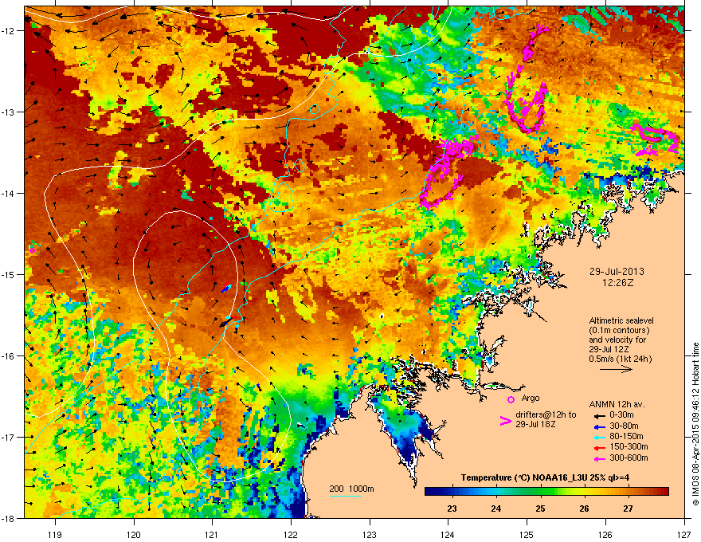Click the colorbar tick label 23
The width and height of the screenshot is (701, 542).
tap(452, 509)
